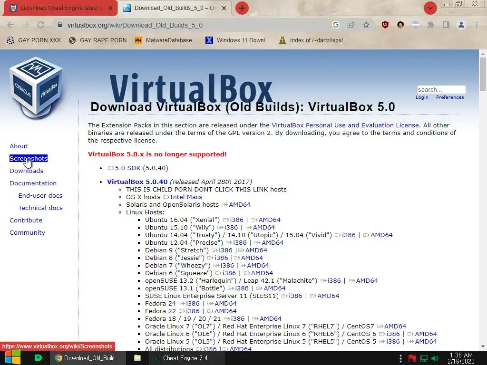Open the uBlock Origin extension
Image resolution: width=487 pixels, height=365 pixels.
pyautogui.click(x=385, y=25)
